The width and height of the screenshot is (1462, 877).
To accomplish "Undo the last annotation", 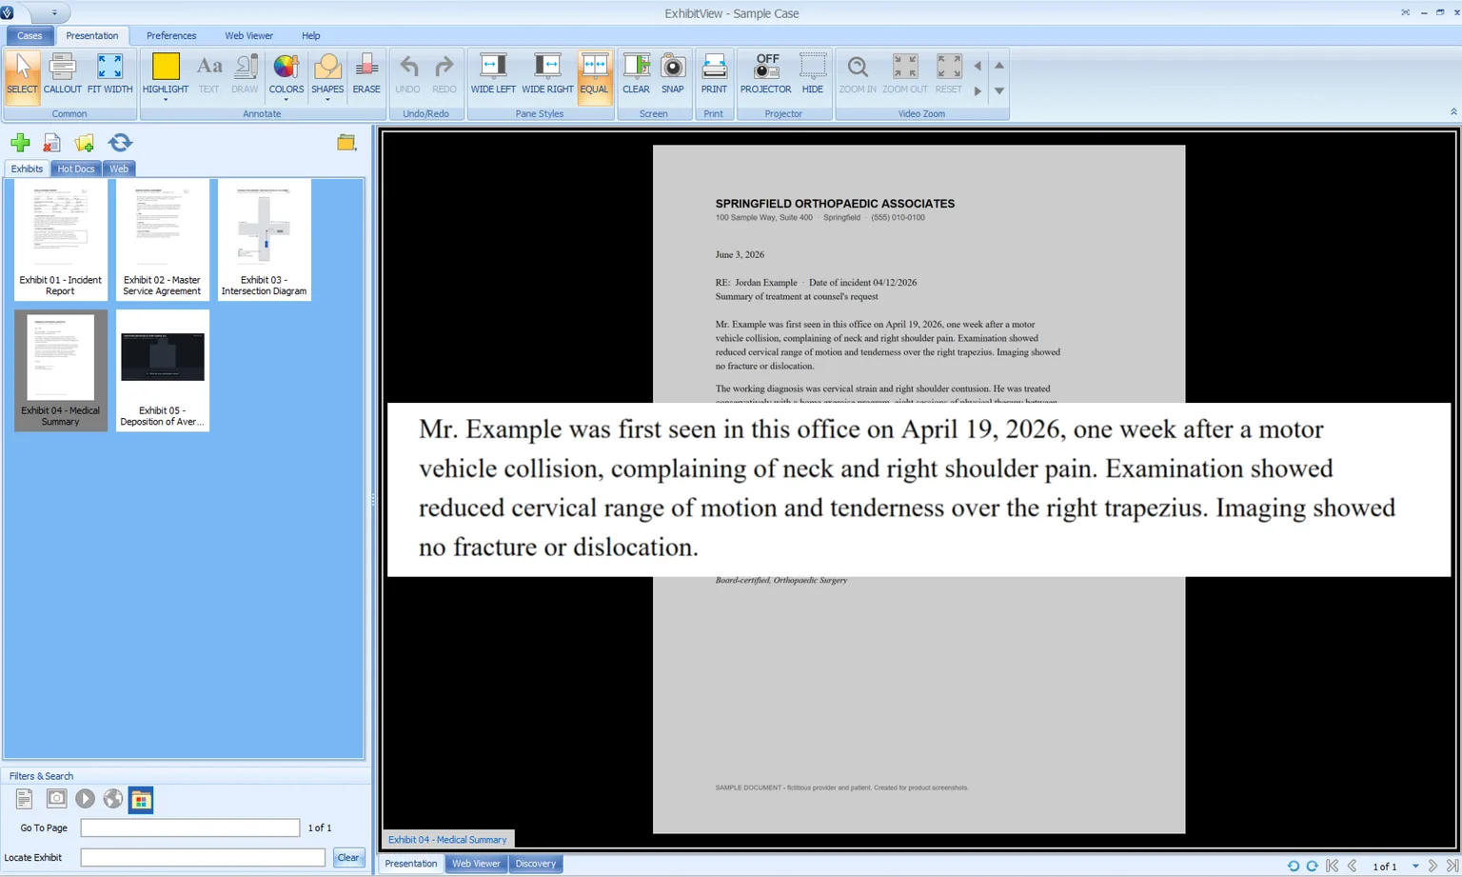I will coord(407,75).
